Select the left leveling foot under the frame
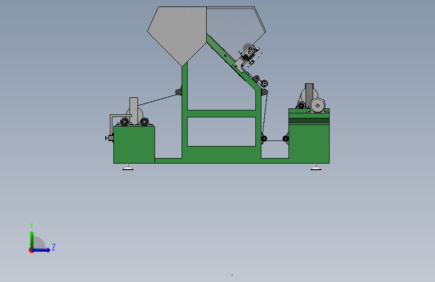The width and height of the screenshot is (435, 282). tap(128, 167)
